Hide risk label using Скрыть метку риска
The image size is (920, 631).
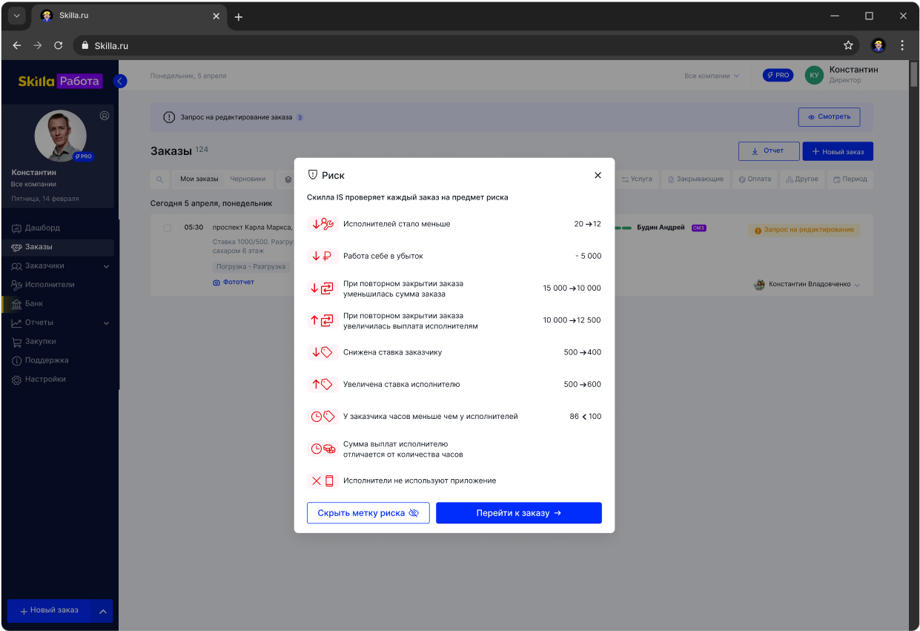coord(368,512)
